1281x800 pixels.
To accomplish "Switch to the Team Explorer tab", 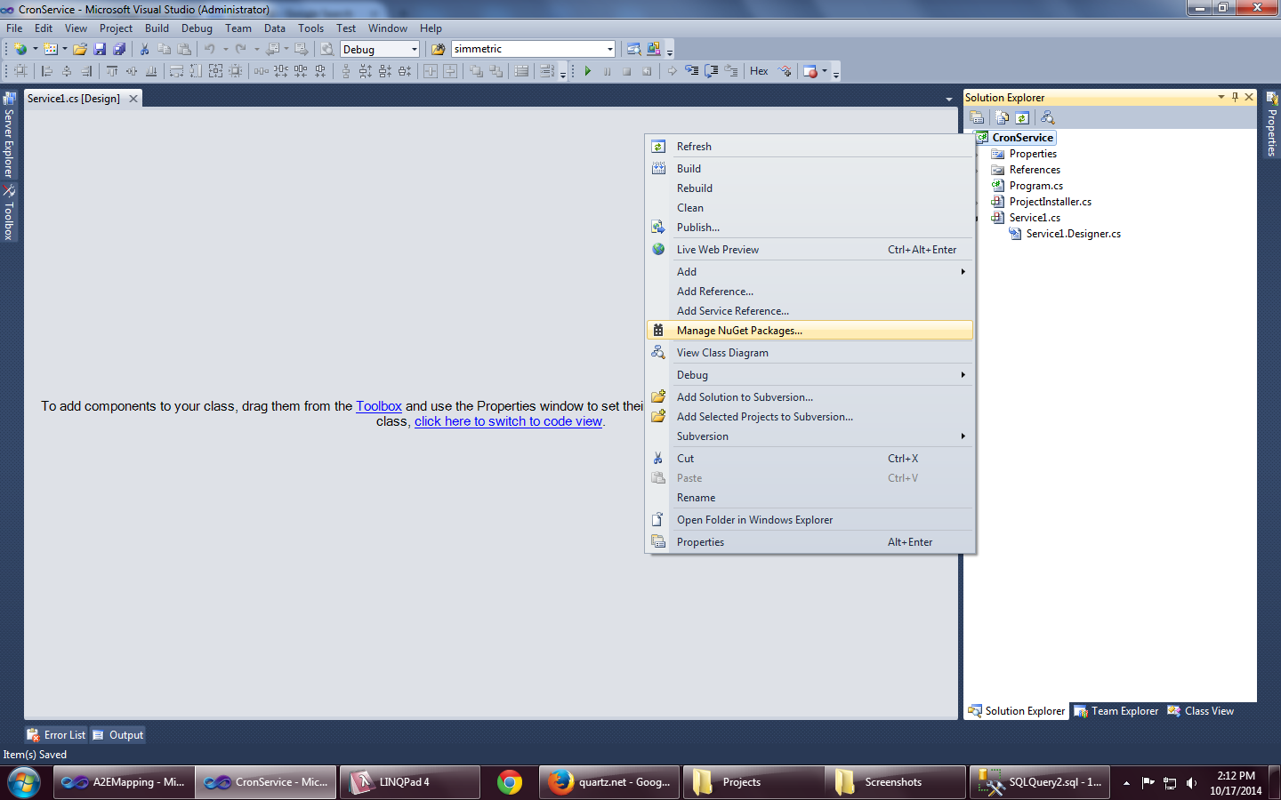I will pos(1116,711).
